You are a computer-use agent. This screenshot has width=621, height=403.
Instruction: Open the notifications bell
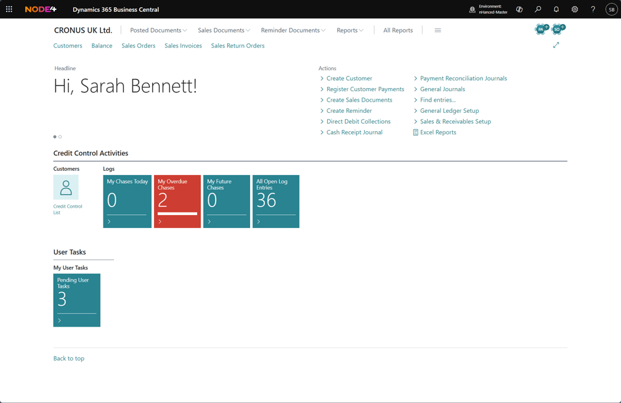click(x=556, y=9)
